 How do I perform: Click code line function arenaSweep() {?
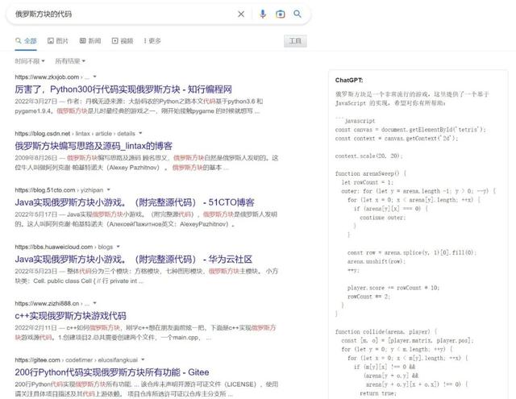pyautogui.click(x=371, y=173)
